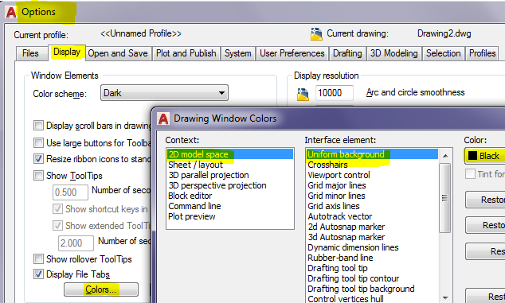
Task: Open the Profiles tab
Action: coord(482,53)
